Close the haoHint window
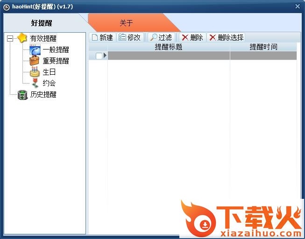This screenshot has width=305, height=239. [298, 7]
